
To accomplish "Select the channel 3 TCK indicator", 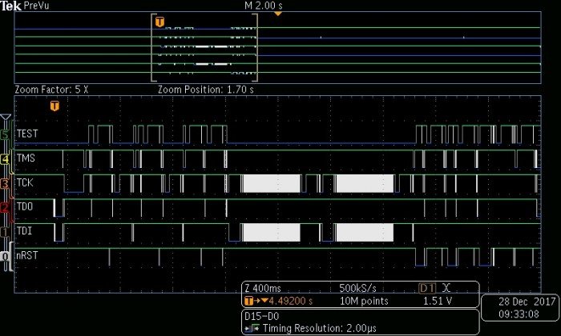I will (x=6, y=184).
